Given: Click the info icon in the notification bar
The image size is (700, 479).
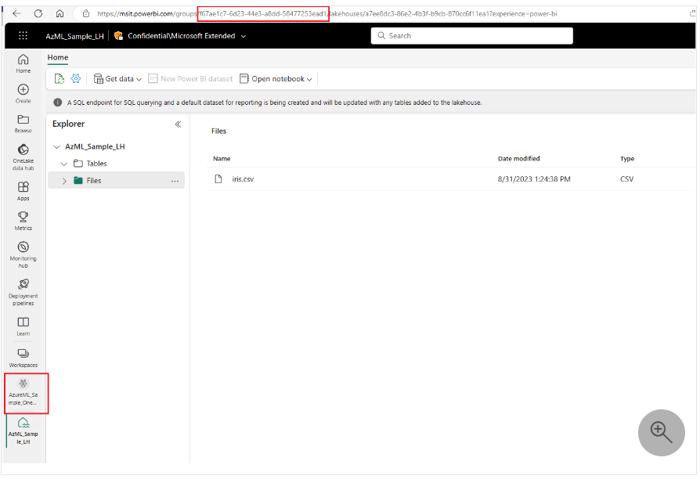Looking at the screenshot, I should click(x=58, y=103).
